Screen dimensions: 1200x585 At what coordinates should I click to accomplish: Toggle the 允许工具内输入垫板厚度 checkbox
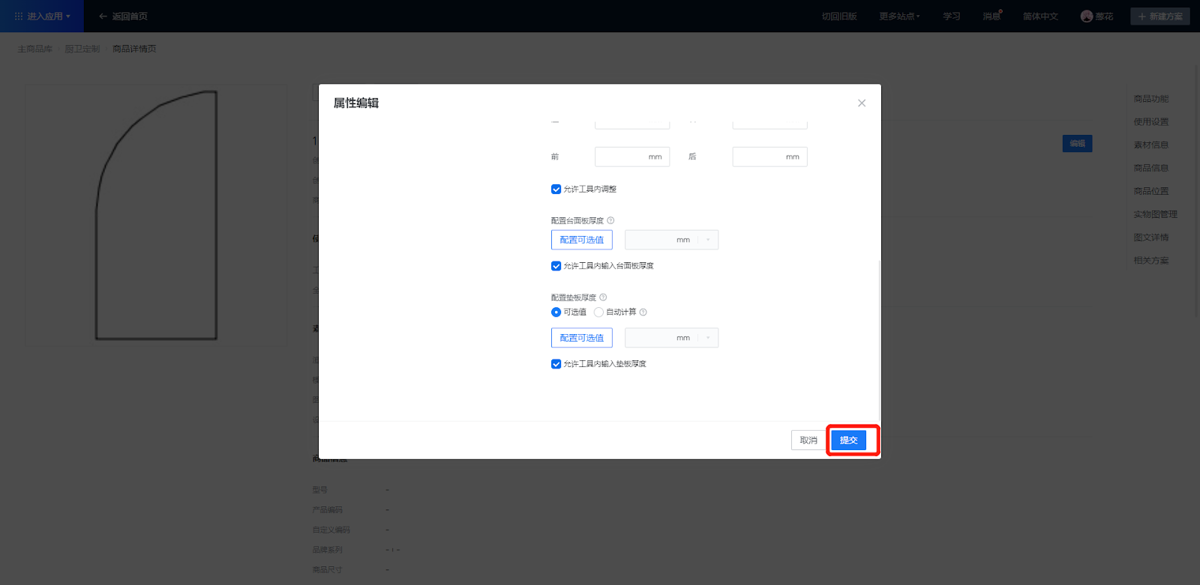point(556,364)
